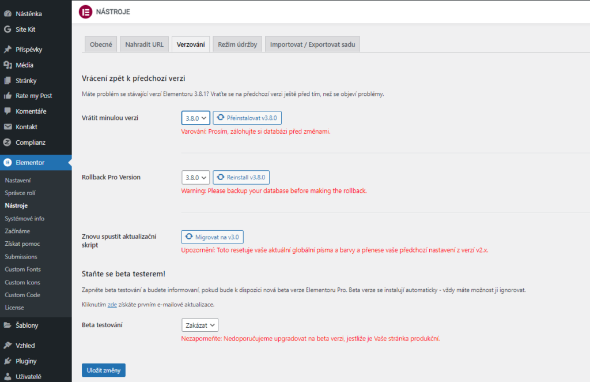
Task: Click the Kontakt envelope icon
Action: point(7,126)
